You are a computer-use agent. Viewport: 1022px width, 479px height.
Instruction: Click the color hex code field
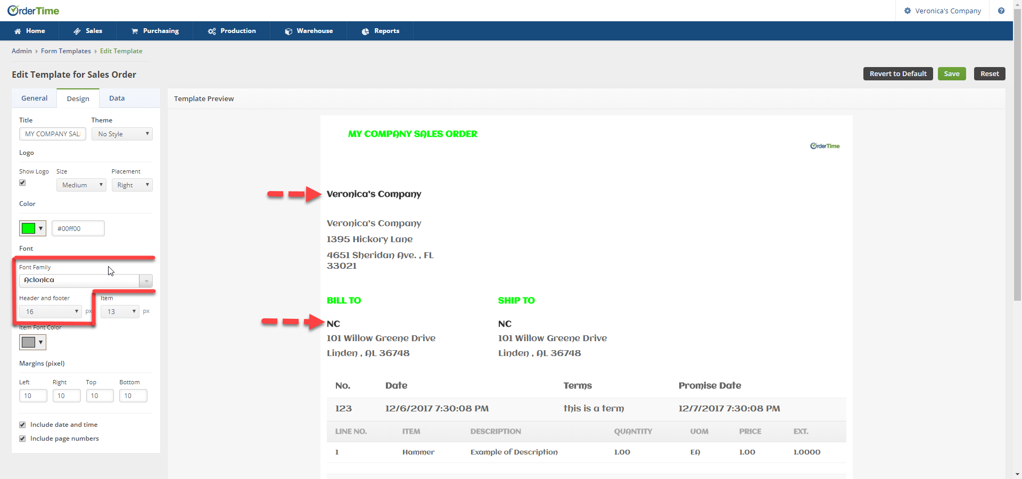click(x=78, y=228)
